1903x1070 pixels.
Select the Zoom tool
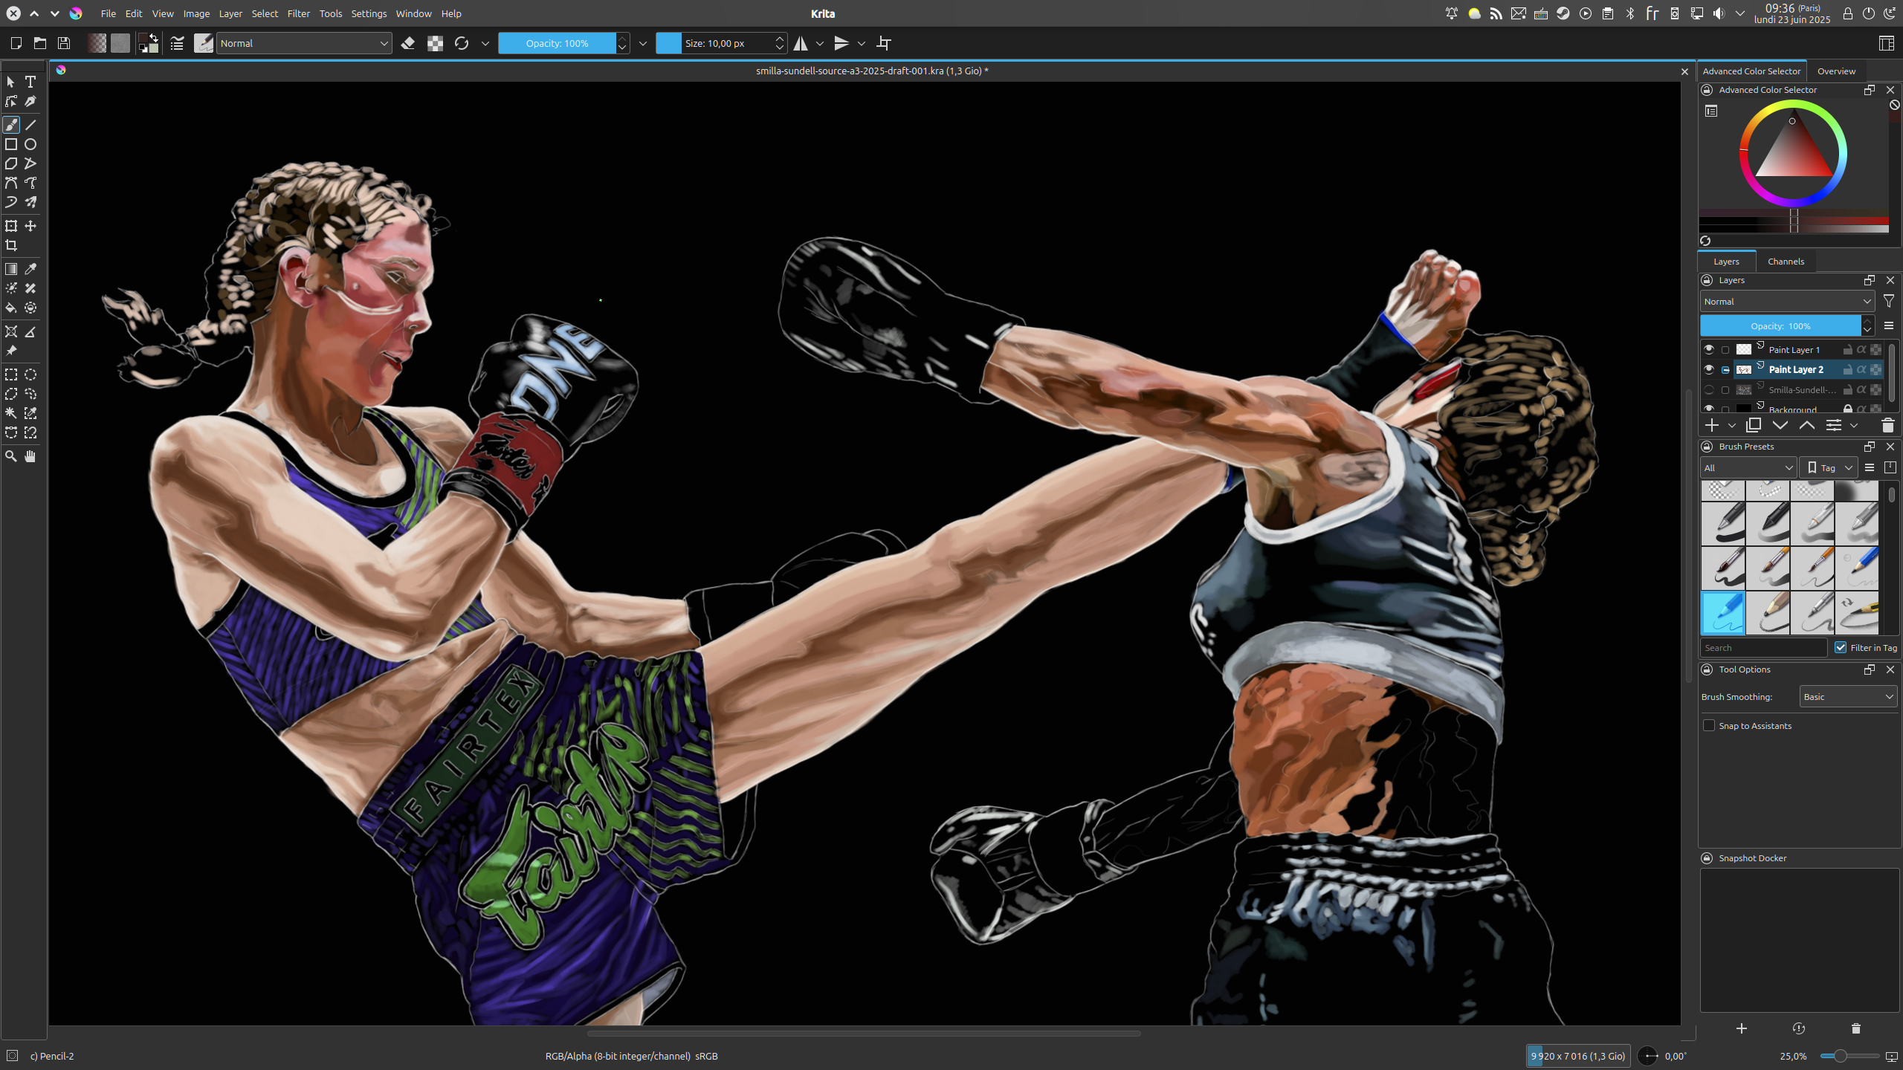[11, 456]
